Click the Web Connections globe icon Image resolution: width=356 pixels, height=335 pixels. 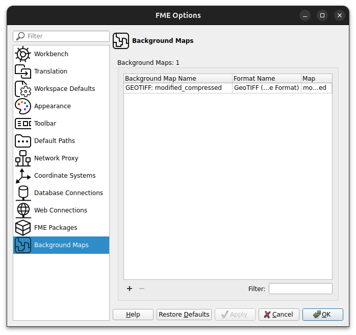click(23, 210)
